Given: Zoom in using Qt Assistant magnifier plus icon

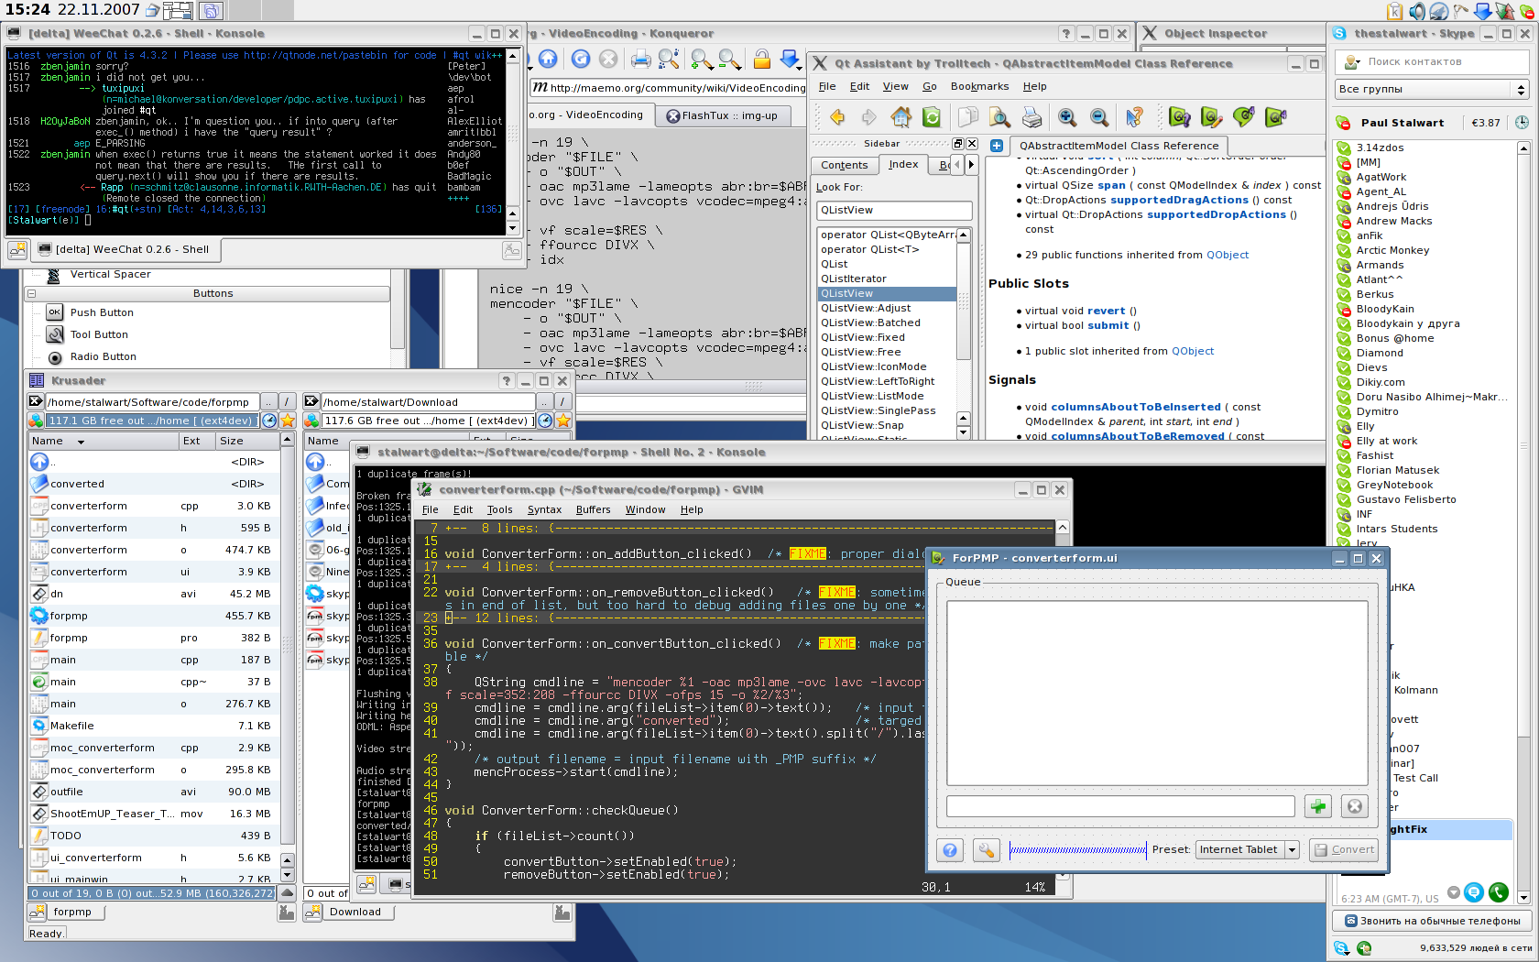Looking at the screenshot, I should 1067,117.
